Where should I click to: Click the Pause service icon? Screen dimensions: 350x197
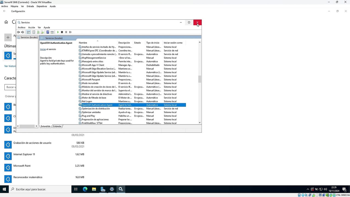point(66,32)
